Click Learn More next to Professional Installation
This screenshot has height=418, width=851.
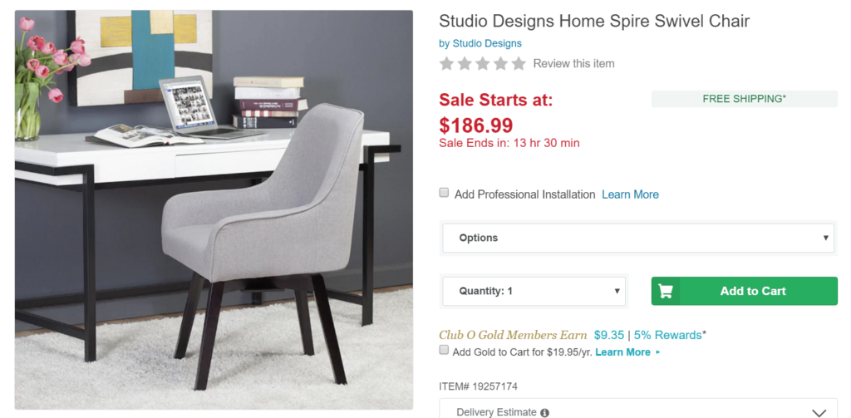point(630,194)
